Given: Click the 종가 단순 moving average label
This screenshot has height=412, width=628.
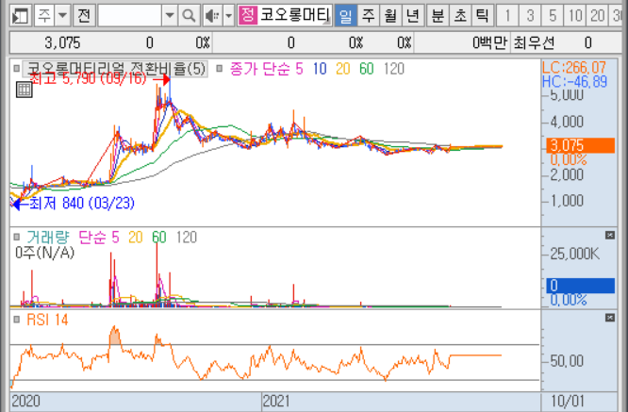Looking at the screenshot, I should point(259,69).
